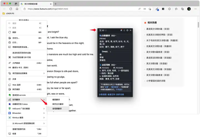Click the browser refresh icon in toolbar

tap(11, 9)
